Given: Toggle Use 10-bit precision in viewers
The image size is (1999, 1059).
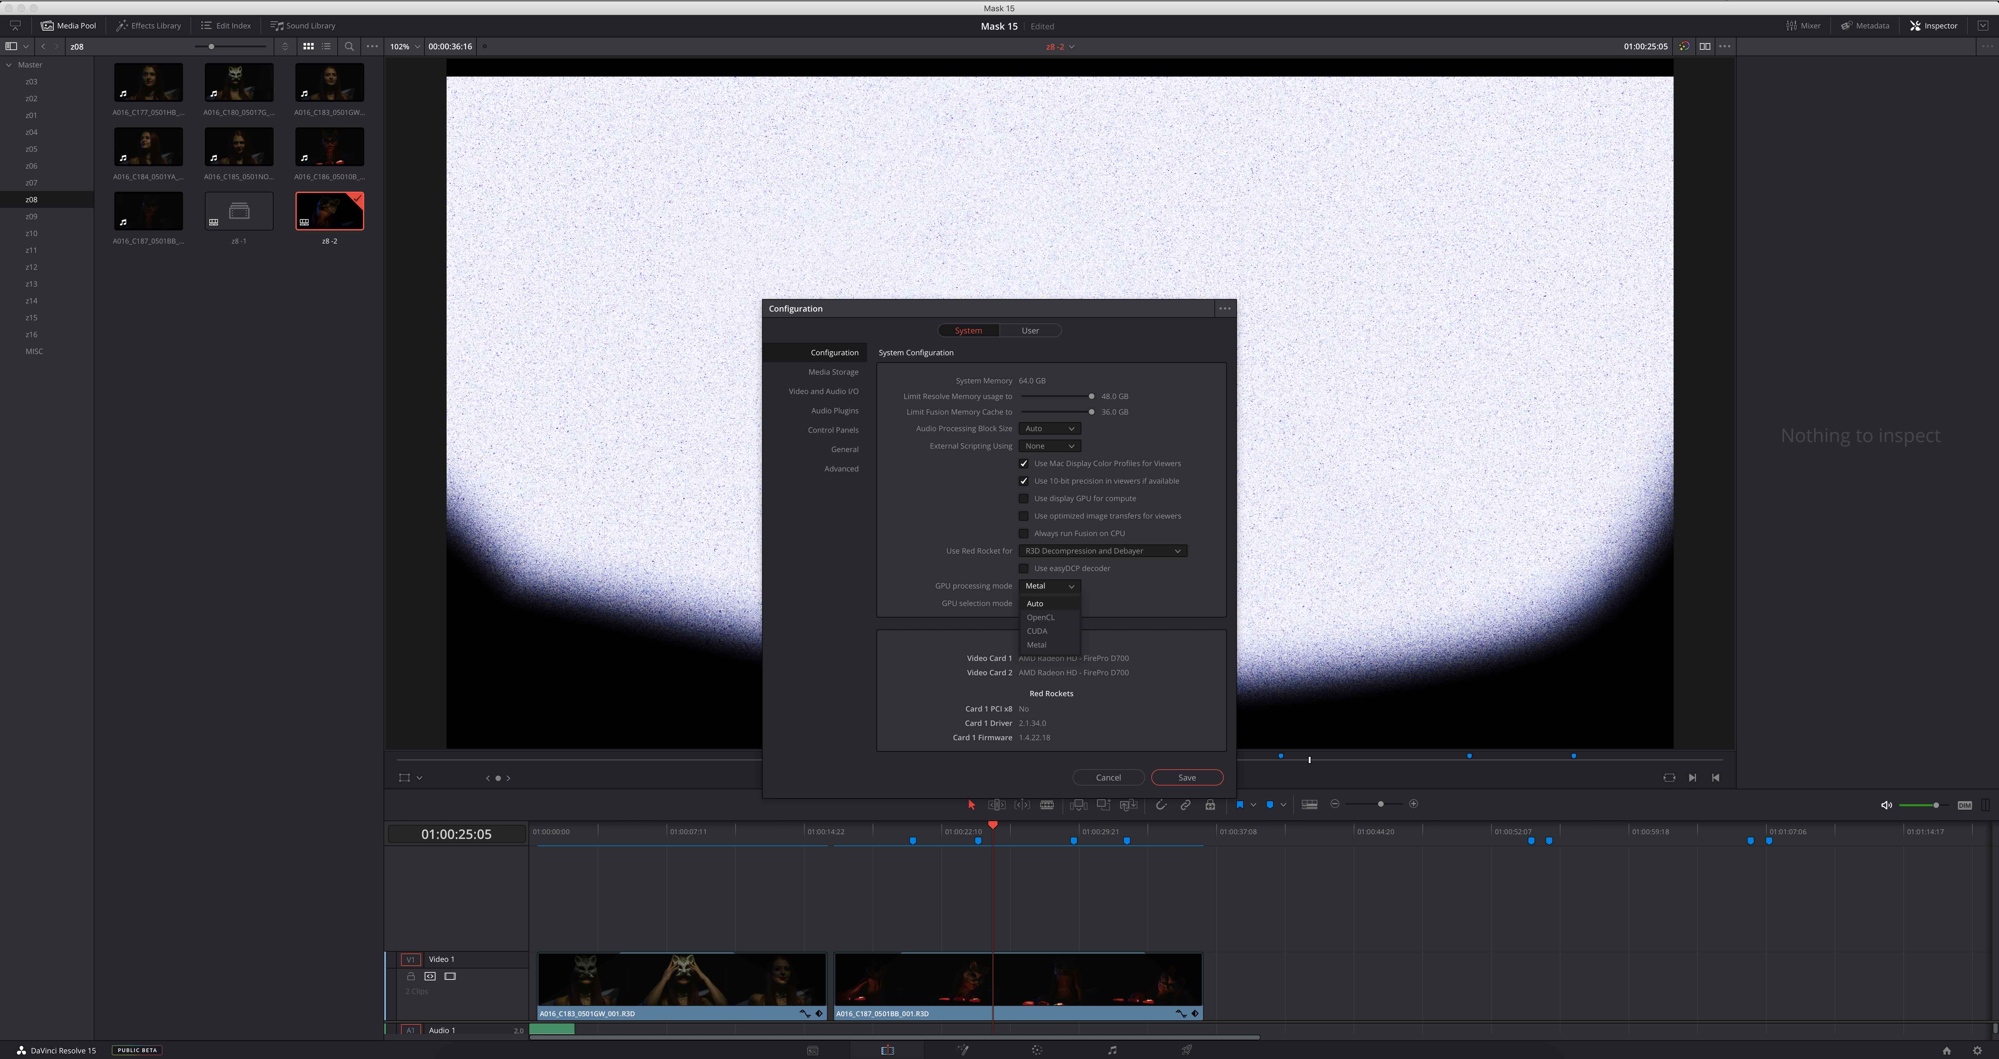Looking at the screenshot, I should point(1024,481).
